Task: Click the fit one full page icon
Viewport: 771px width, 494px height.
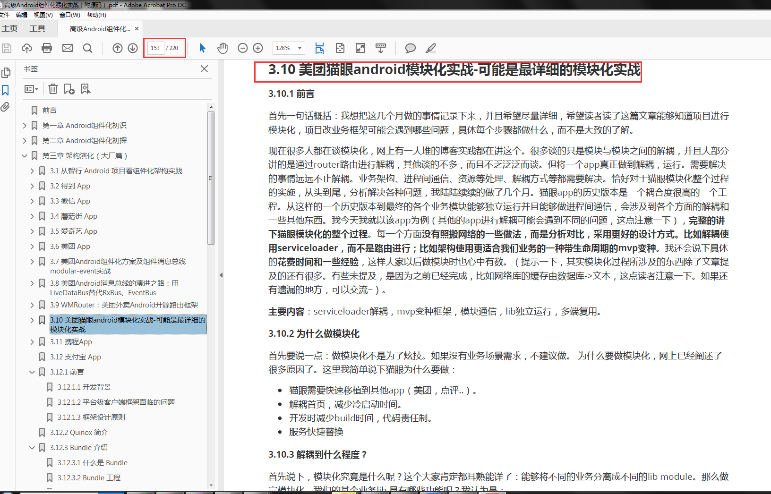Action: tap(340, 48)
